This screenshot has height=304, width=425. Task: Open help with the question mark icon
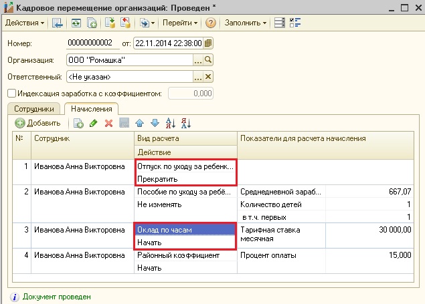click(x=211, y=23)
